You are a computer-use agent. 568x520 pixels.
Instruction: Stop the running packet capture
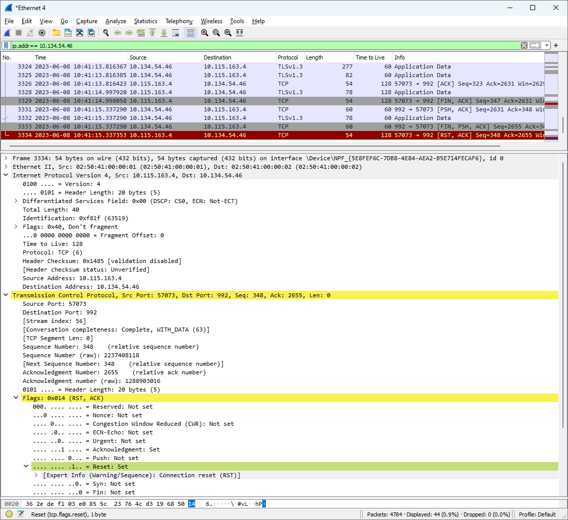pos(19,33)
